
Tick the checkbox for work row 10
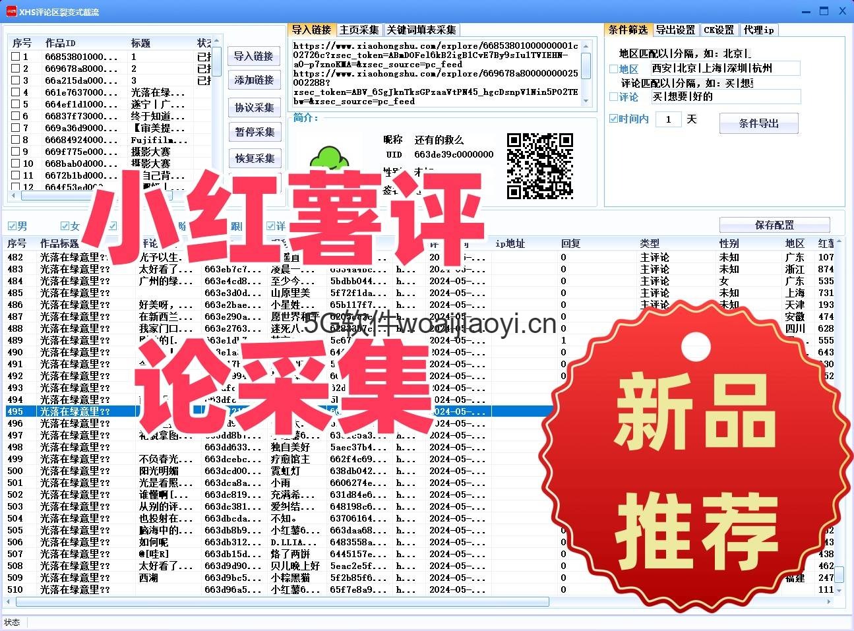tap(16, 164)
